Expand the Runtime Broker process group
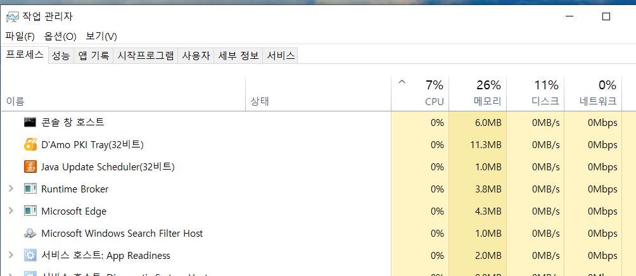The height and width of the screenshot is (276, 636). click(x=11, y=189)
